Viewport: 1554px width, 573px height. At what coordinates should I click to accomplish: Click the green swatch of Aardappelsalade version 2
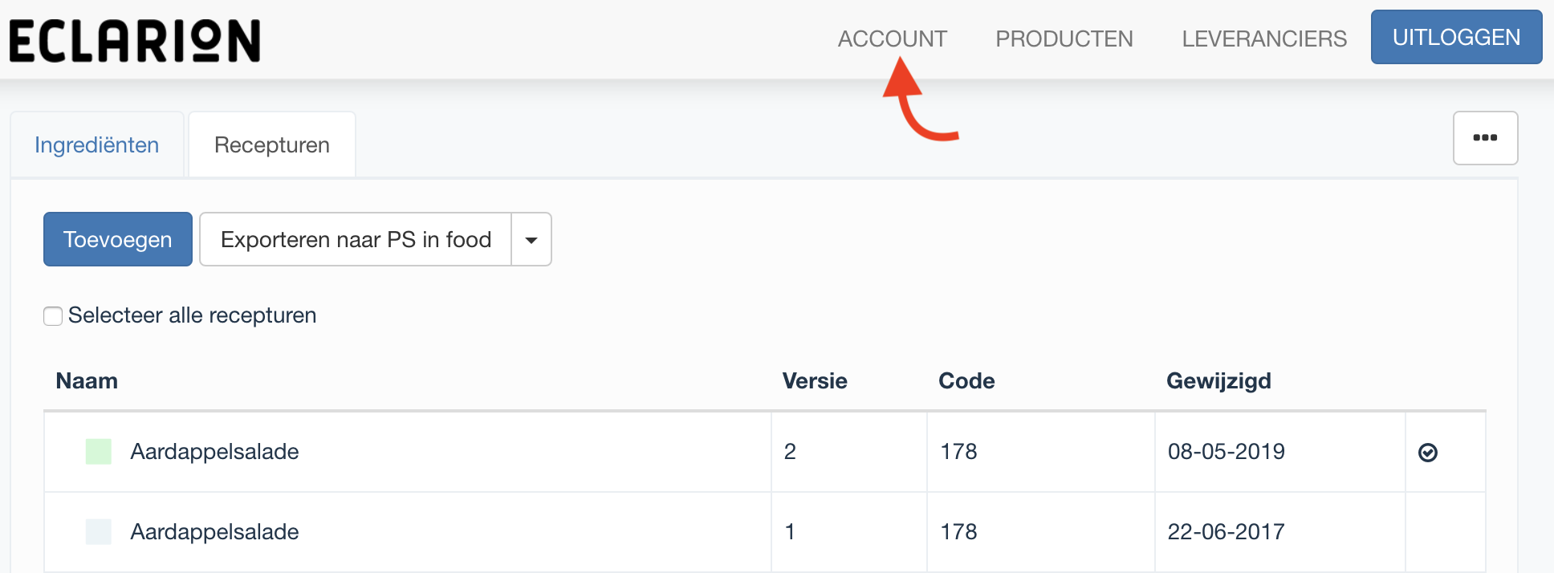[x=99, y=452]
